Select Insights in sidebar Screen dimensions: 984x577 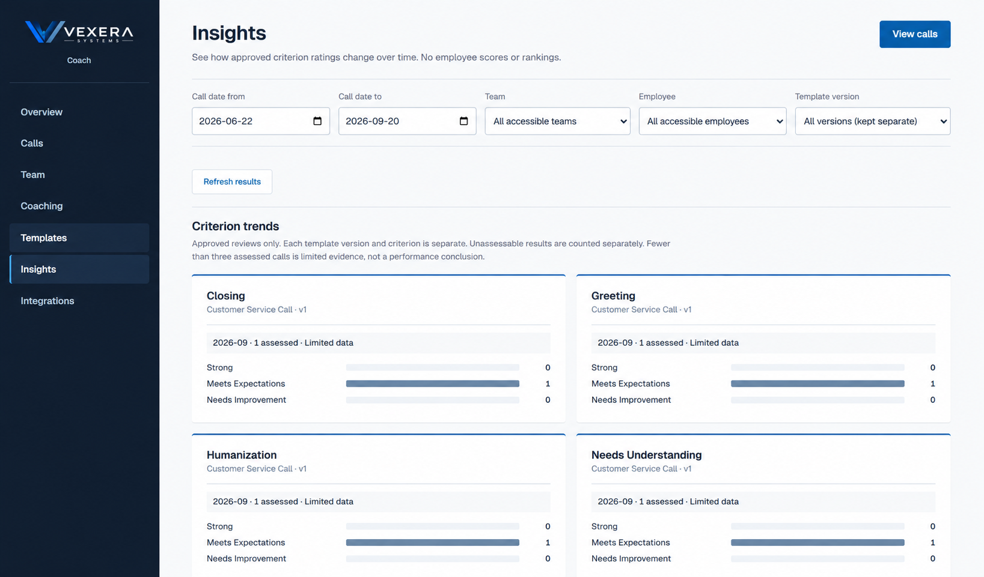click(79, 269)
